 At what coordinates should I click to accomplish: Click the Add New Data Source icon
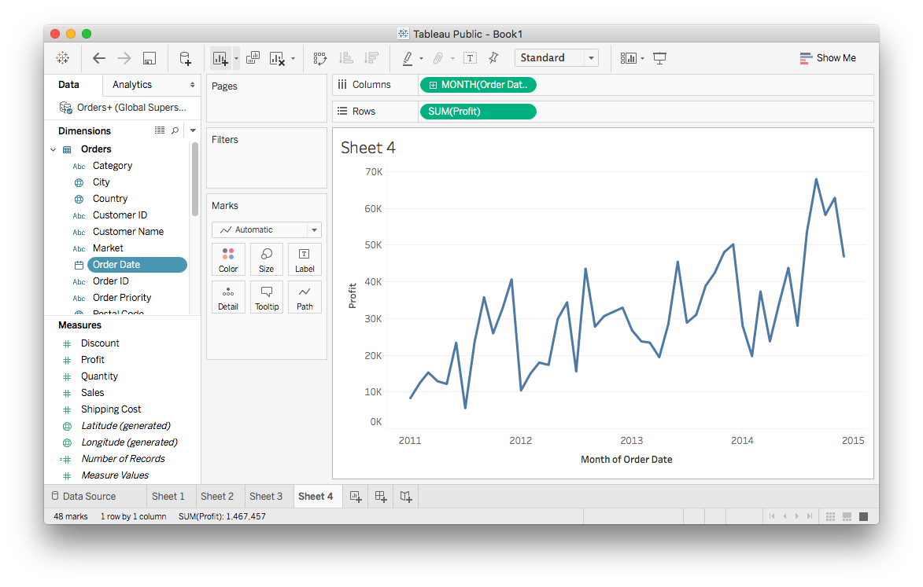coord(185,58)
